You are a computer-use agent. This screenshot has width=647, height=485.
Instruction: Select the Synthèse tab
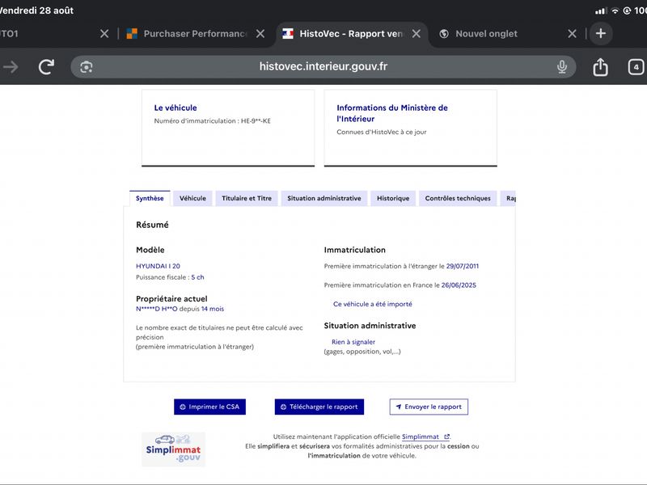(150, 198)
